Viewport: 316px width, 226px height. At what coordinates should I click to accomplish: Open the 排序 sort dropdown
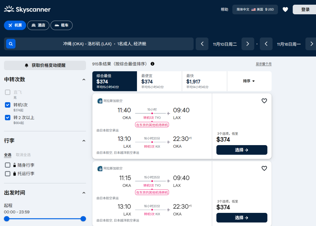pyautogui.click(x=249, y=81)
